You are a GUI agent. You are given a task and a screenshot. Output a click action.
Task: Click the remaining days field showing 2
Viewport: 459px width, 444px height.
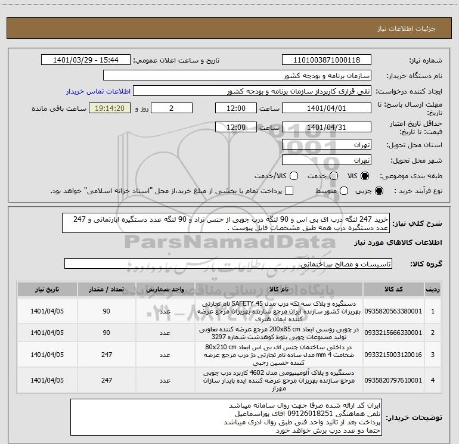click(x=172, y=108)
